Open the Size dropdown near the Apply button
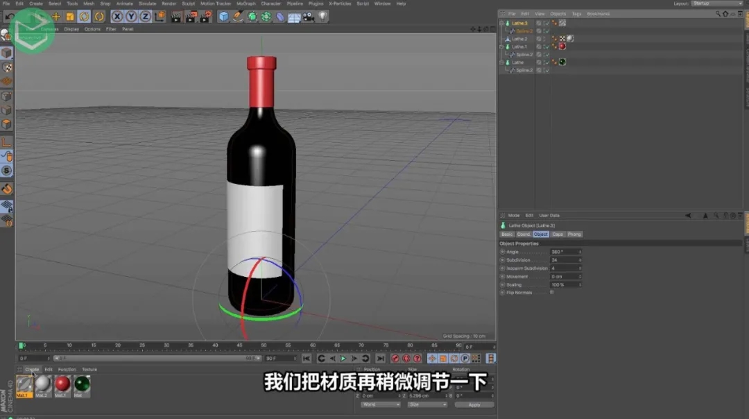 click(x=427, y=404)
